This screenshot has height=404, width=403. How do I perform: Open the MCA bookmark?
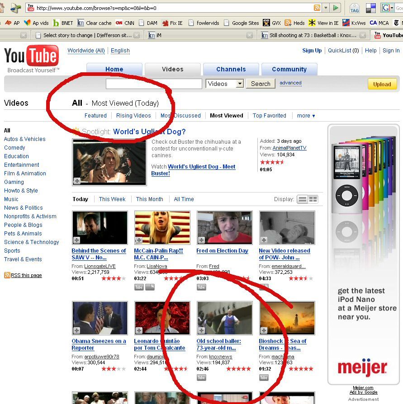click(379, 23)
